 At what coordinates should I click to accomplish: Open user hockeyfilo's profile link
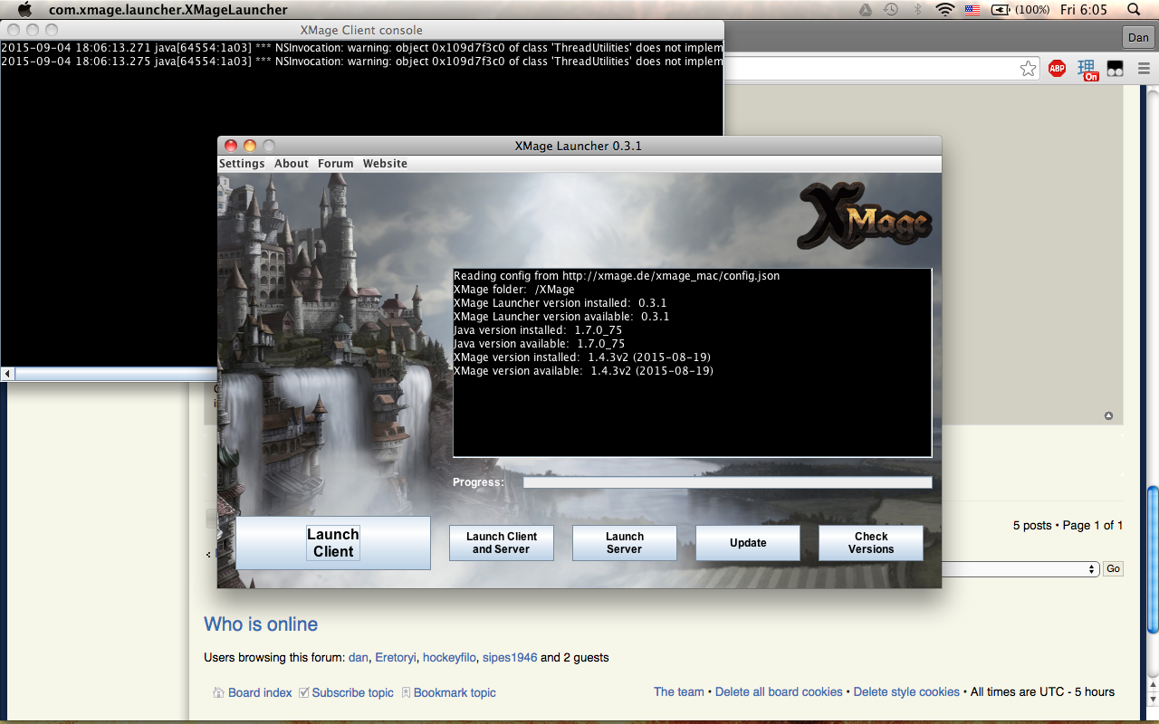coord(448,658)
